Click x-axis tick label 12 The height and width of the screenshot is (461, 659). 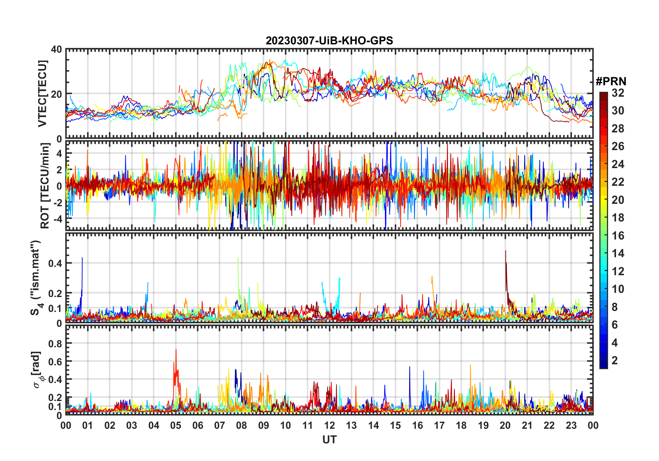[329, 426]
